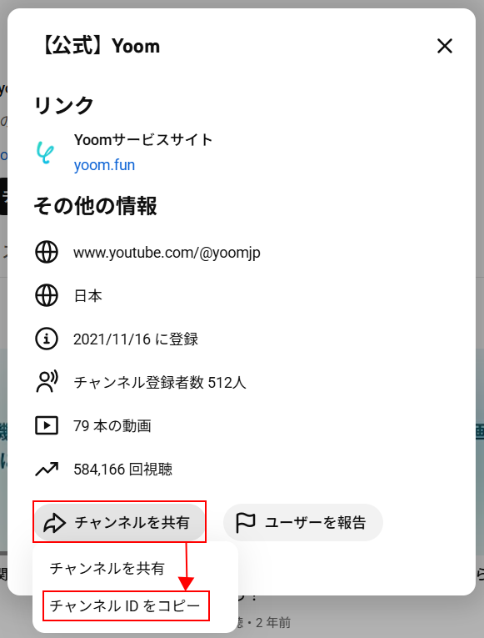Click the チャンネル登録者数 512人 text
This screenshot has width=484, height=638.
tap(160, 383)
